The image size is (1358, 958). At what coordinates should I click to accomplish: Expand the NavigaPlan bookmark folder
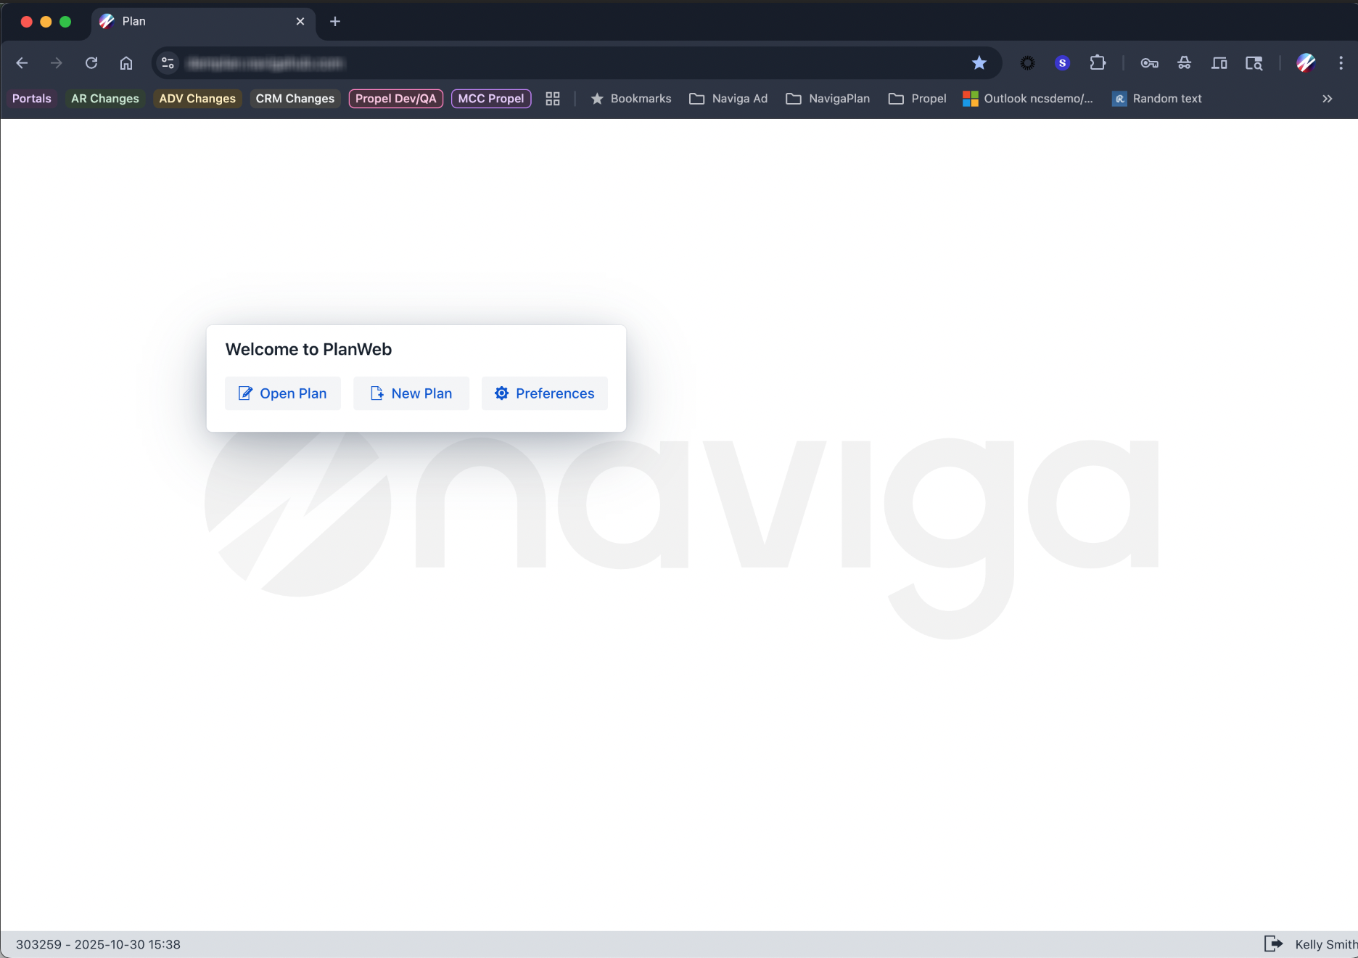(828, 99)
